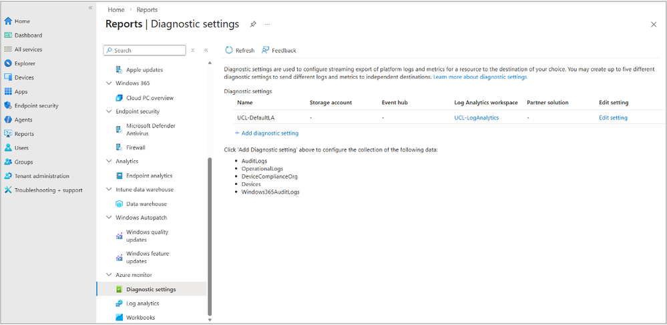Open Tenant administration in sidebar
The image size is (667, 325).
point(41,176)
